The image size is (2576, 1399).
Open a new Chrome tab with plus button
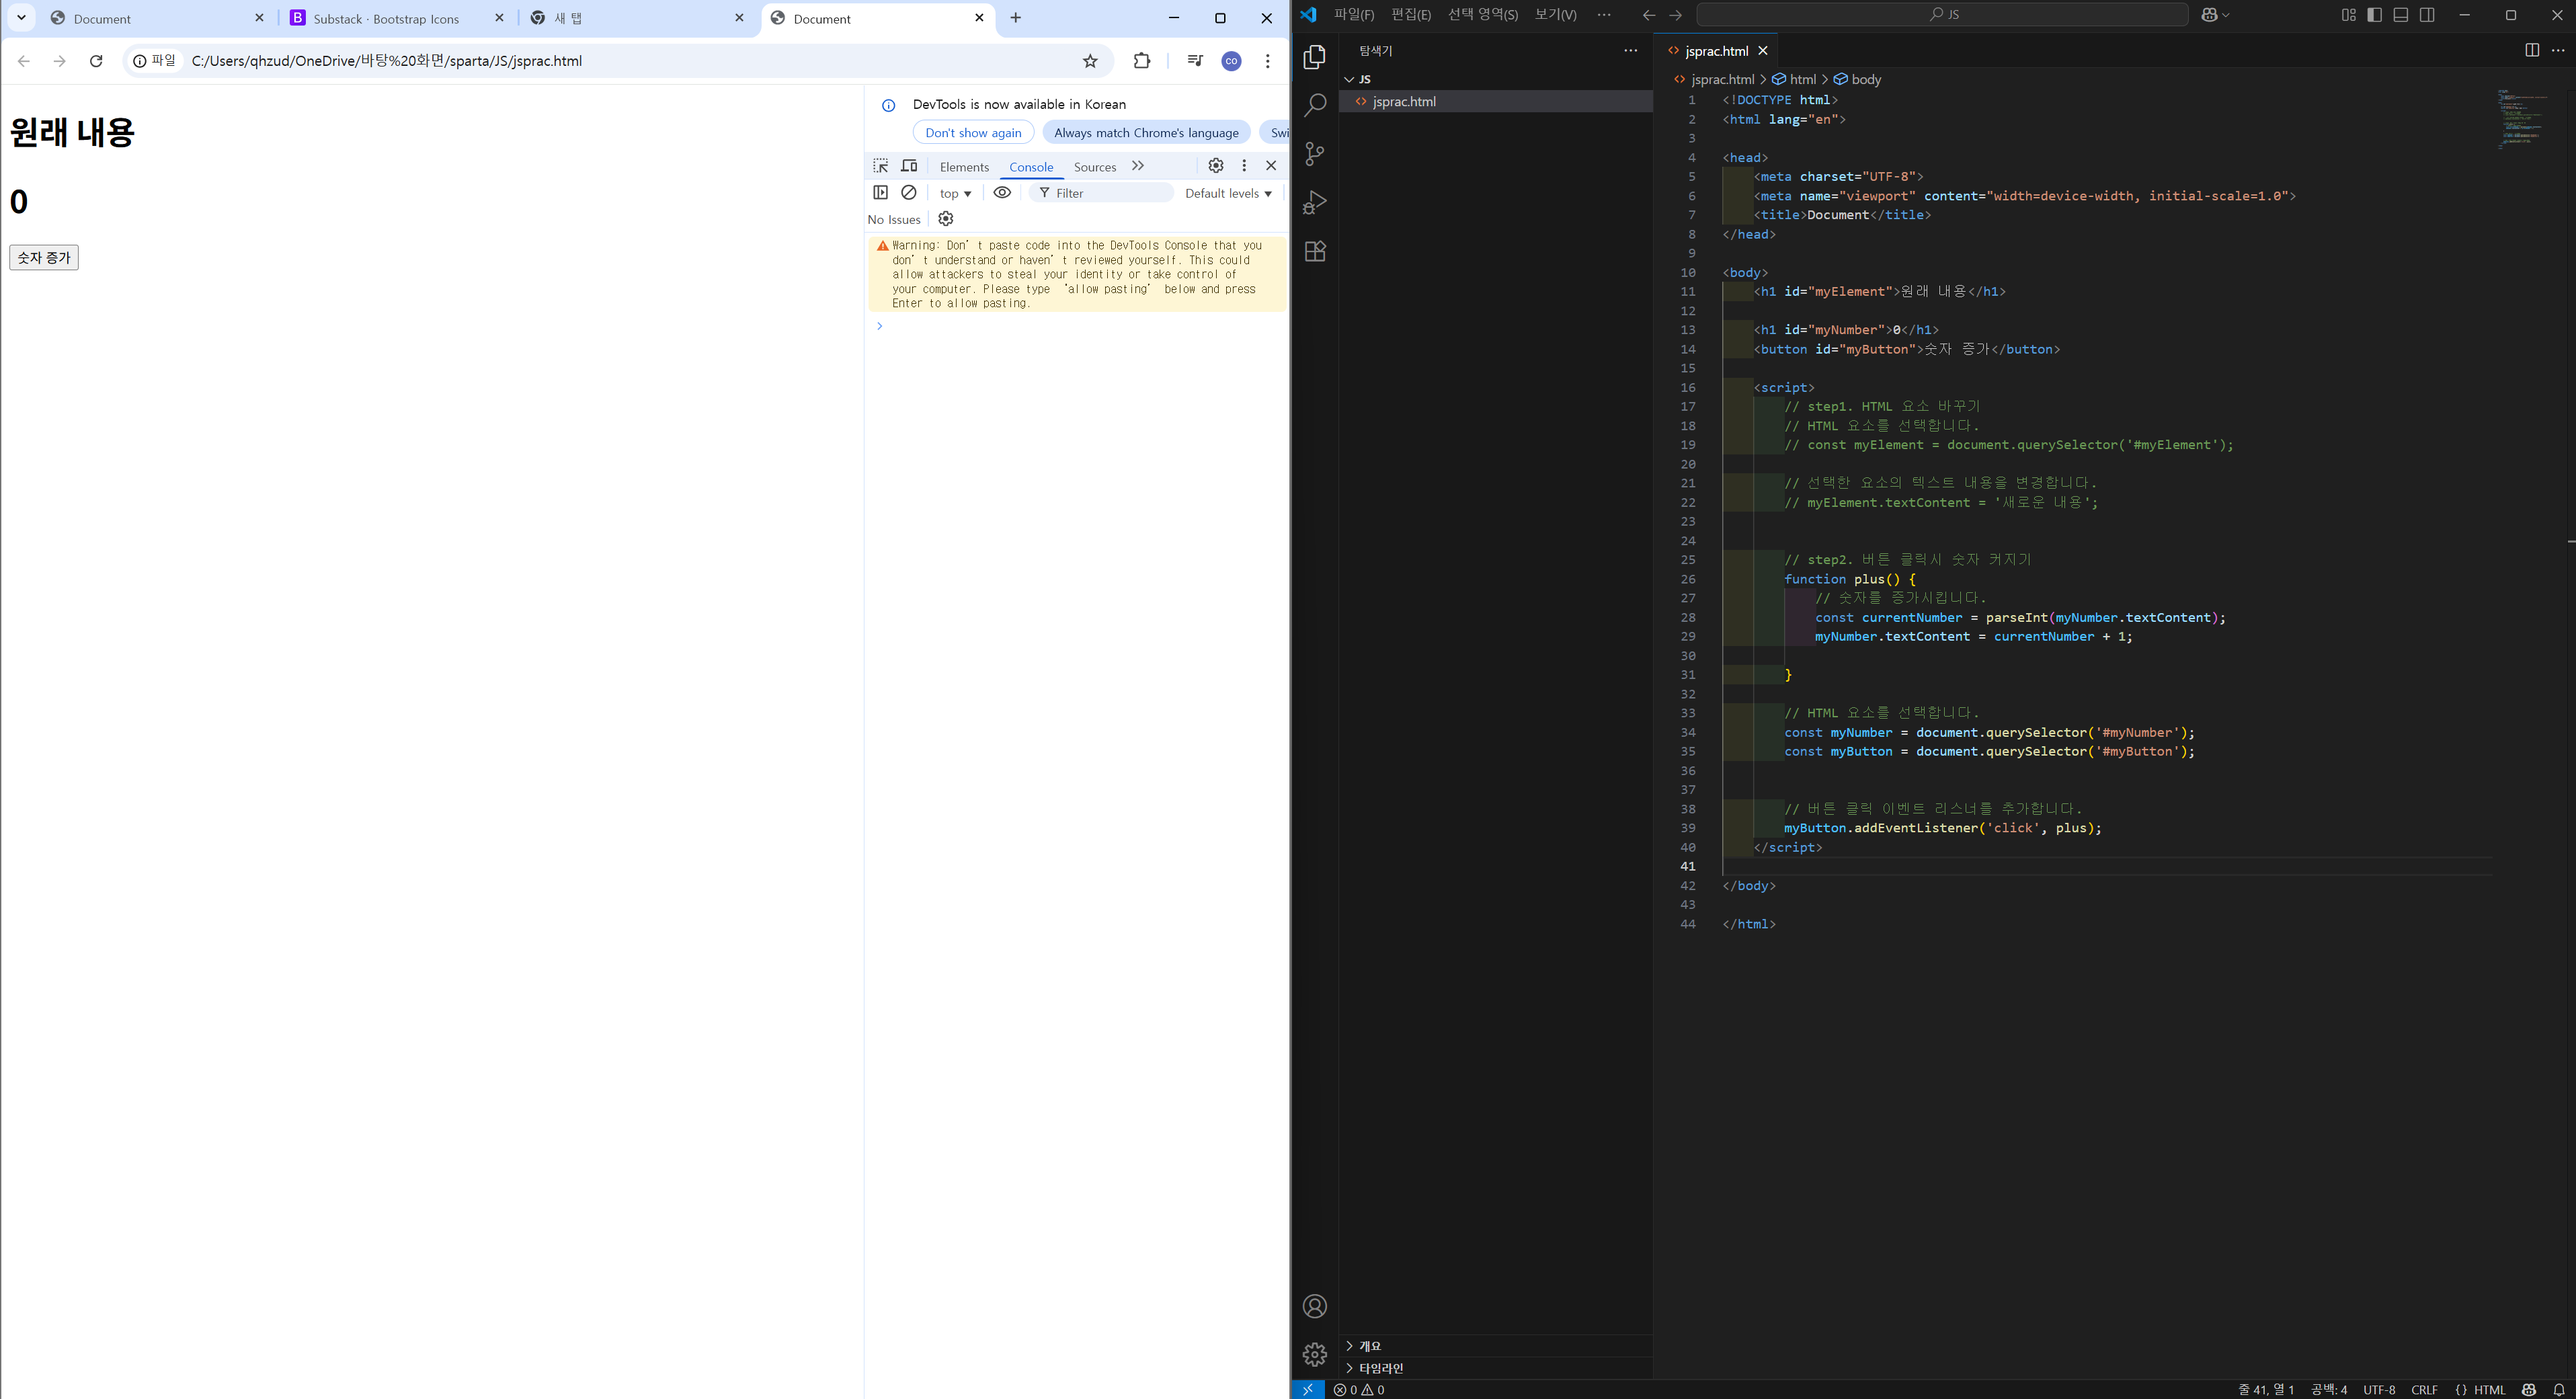tap(1016, 18)
